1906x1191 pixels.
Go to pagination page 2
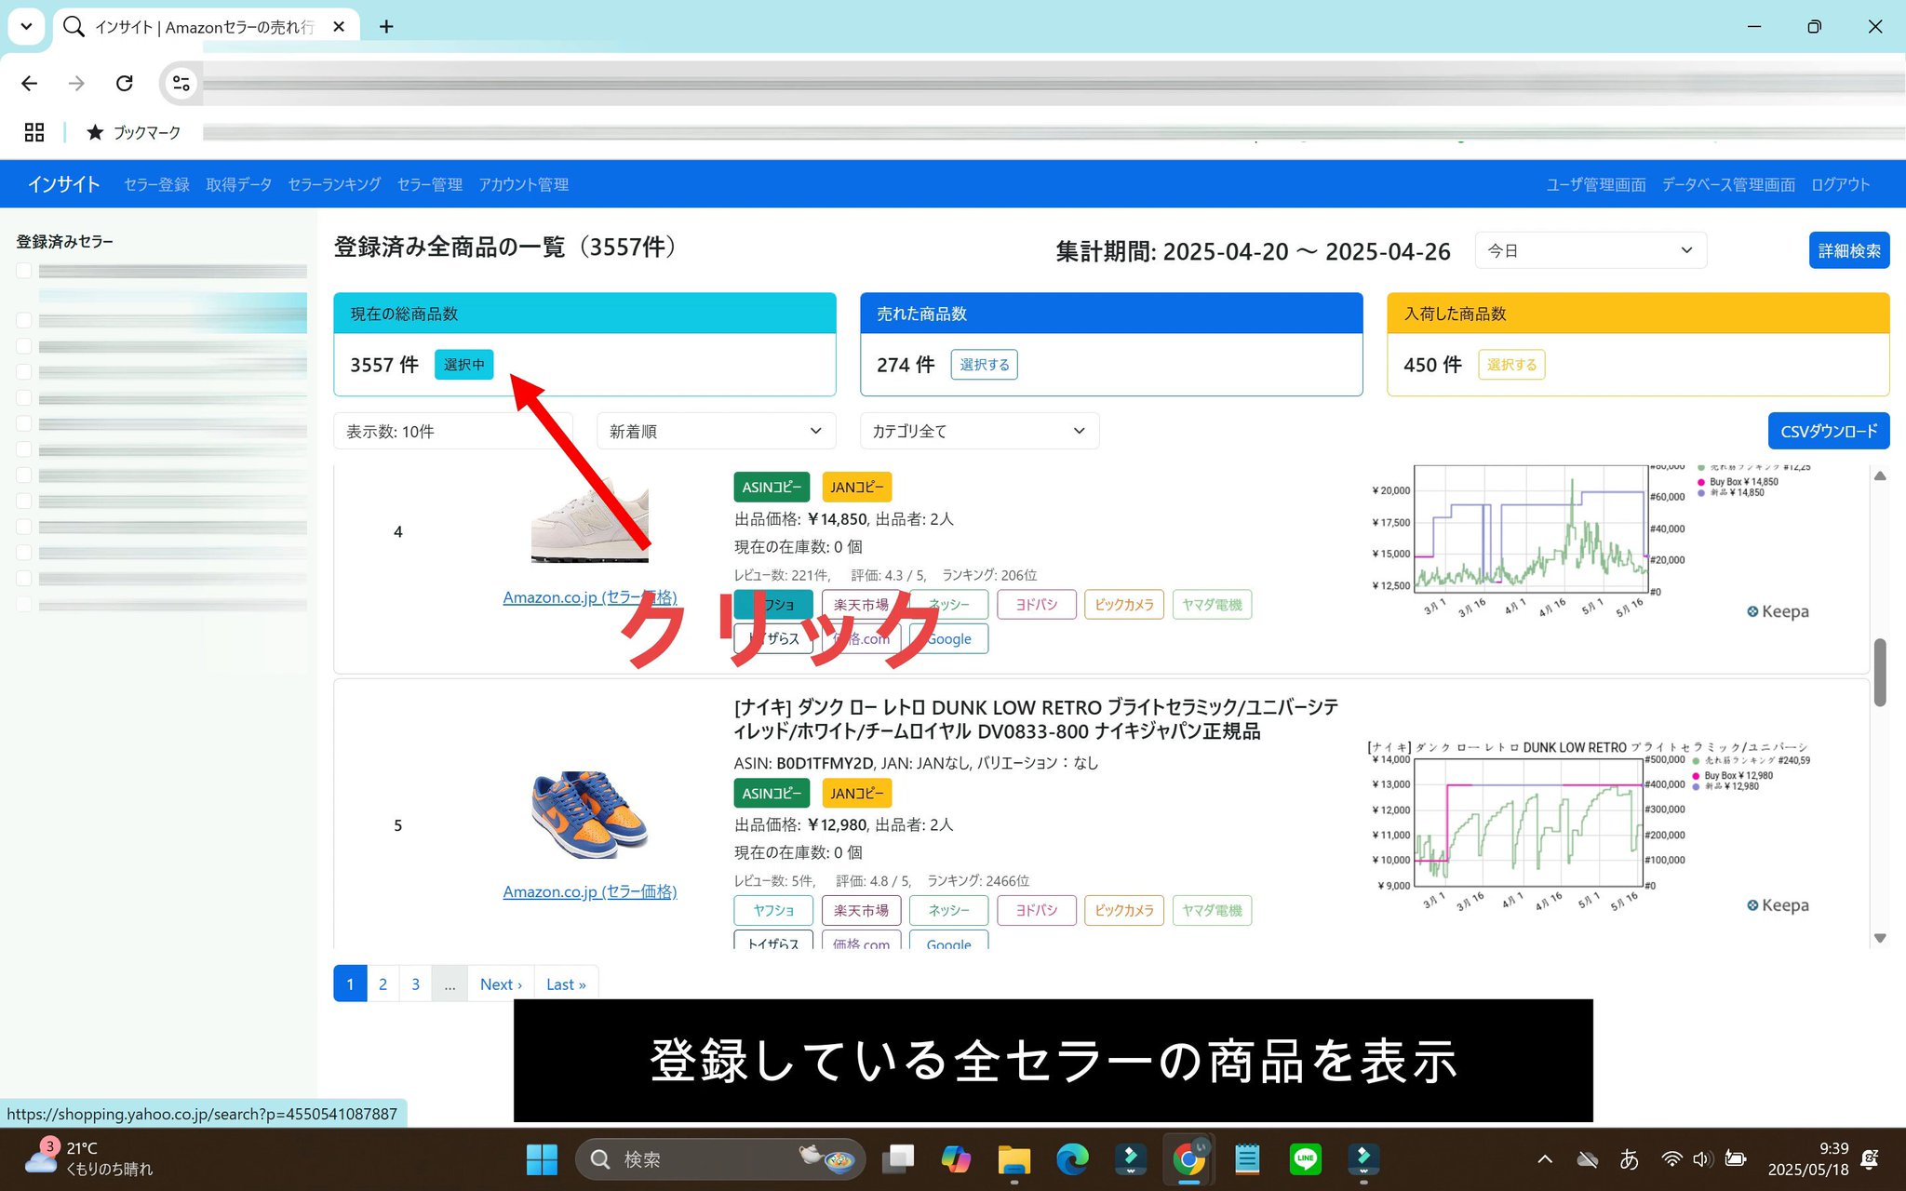click(x=383, y=984)
